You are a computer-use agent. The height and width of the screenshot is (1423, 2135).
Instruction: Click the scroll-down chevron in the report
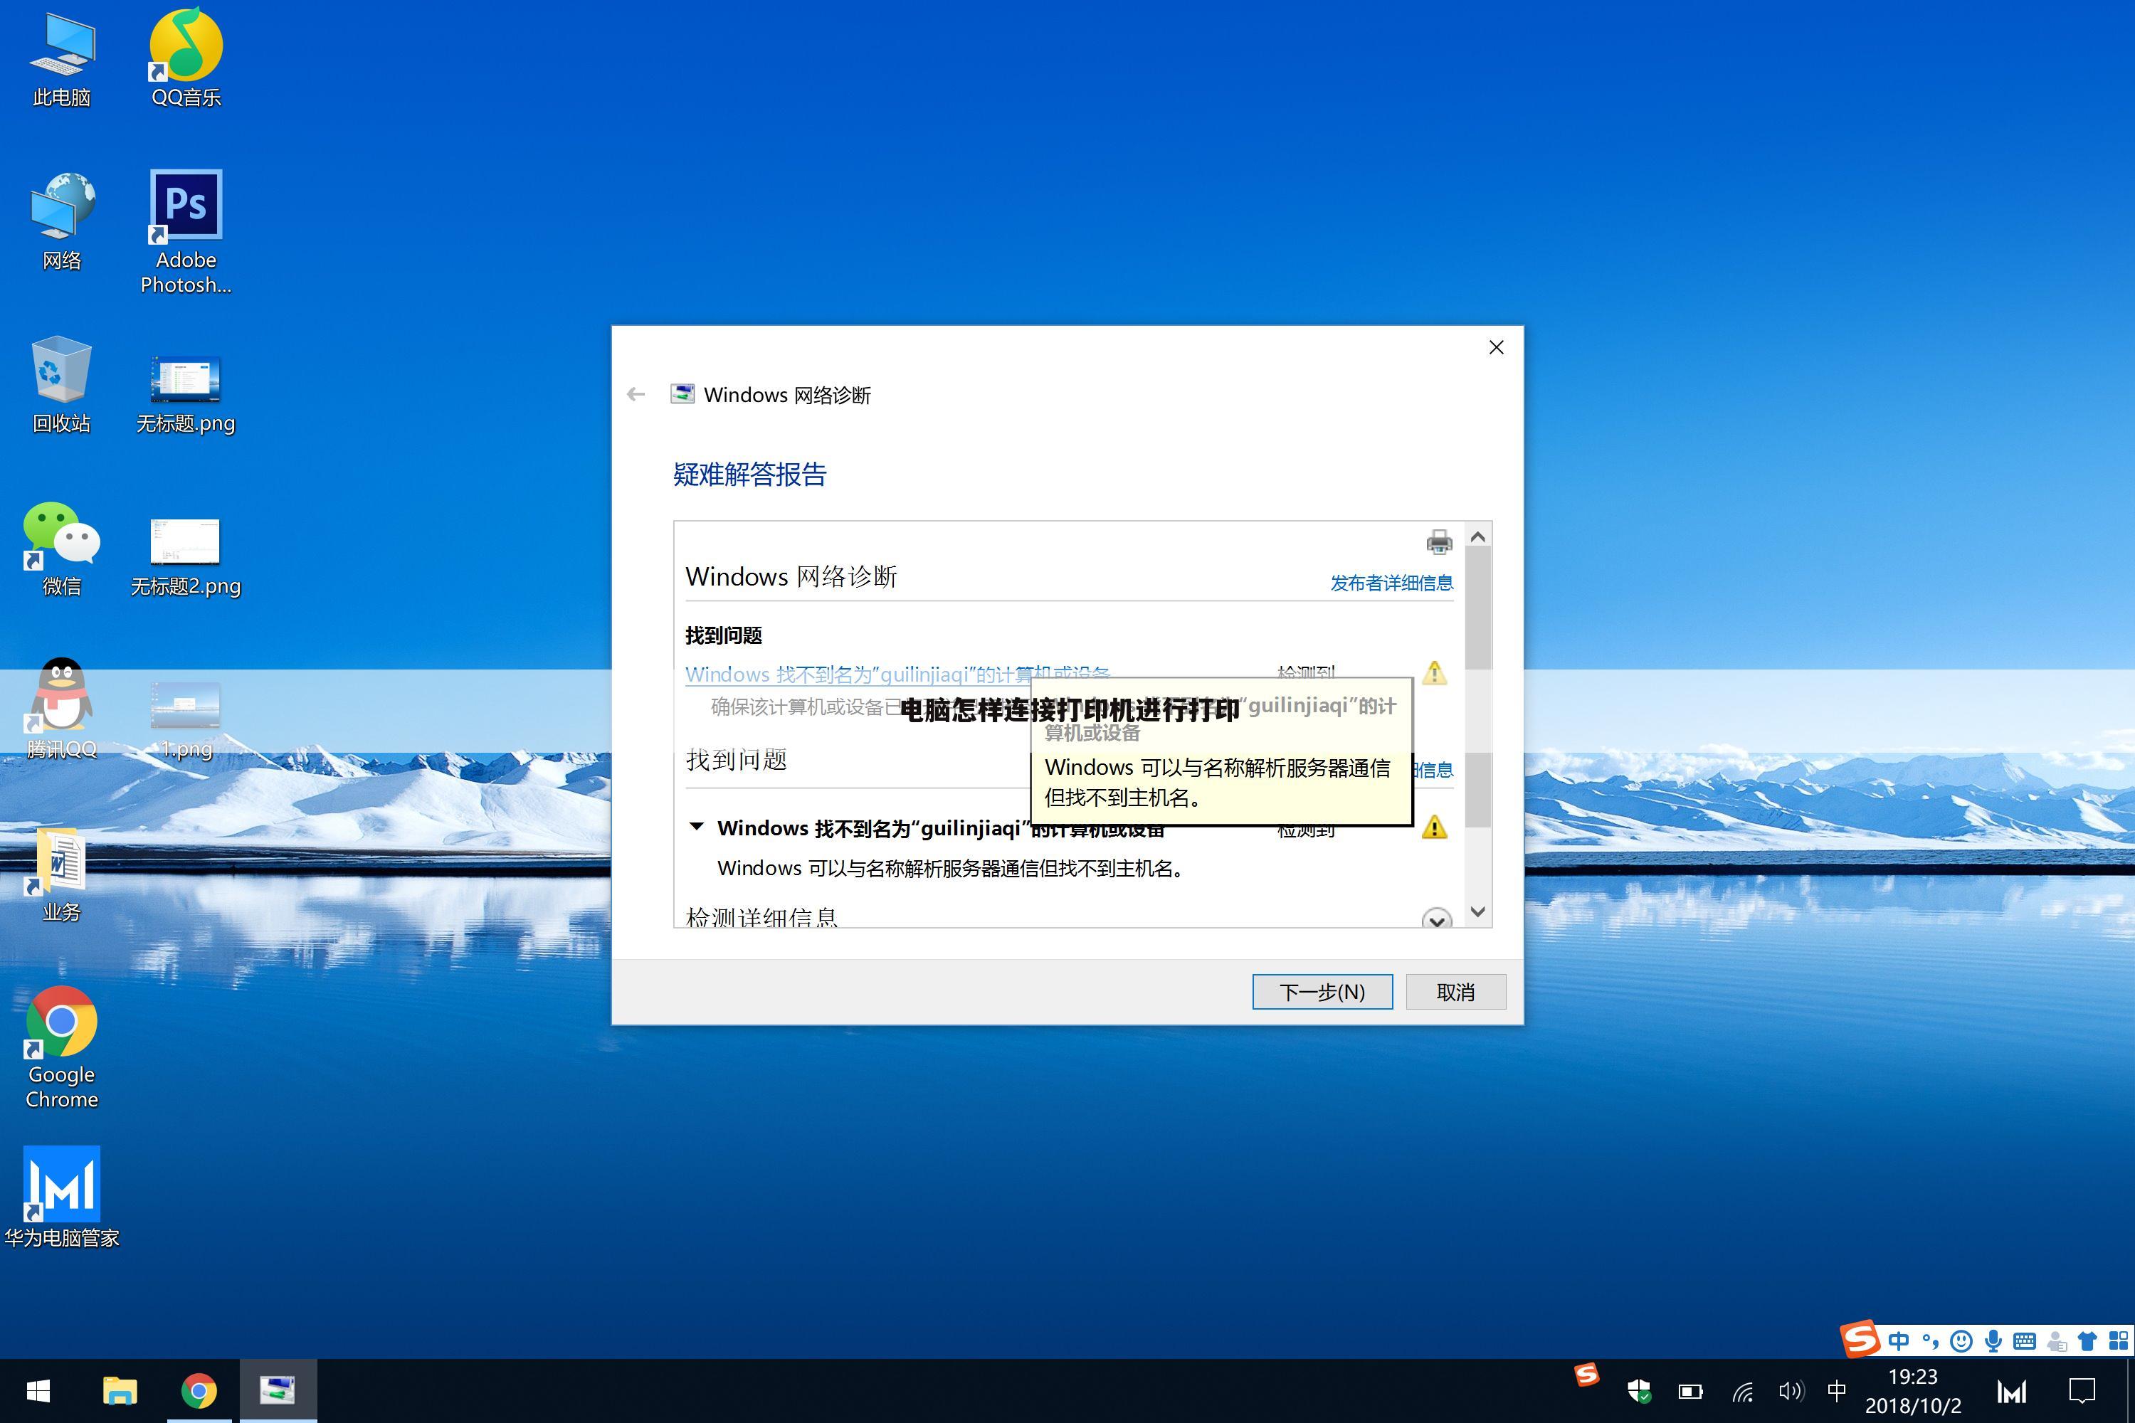[x=1478, y=913]
